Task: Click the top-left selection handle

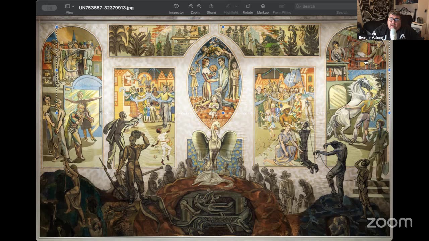Action: (57, 27)
